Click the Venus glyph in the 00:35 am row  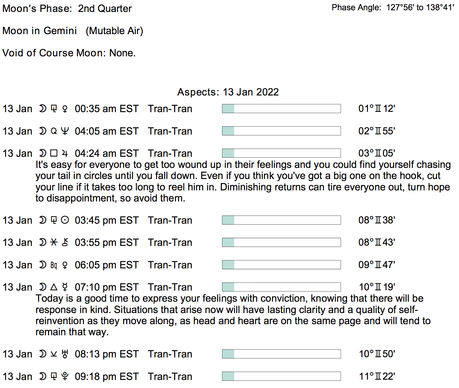(x=65, y=109)
